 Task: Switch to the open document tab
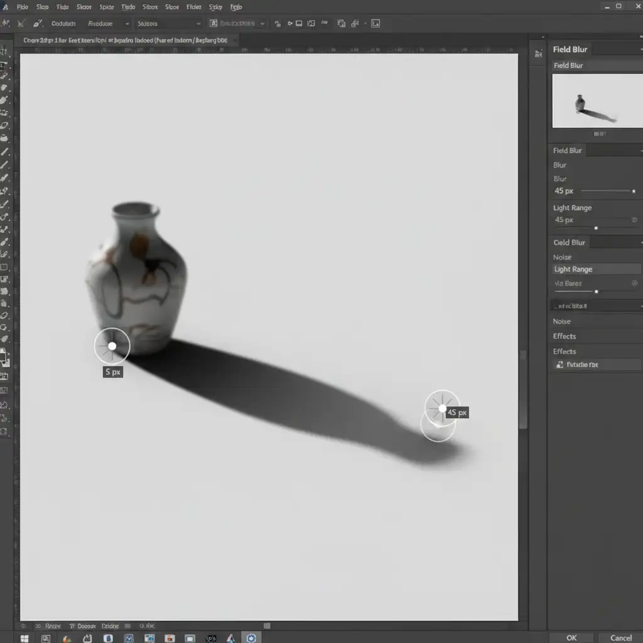[x=126, y=40]
